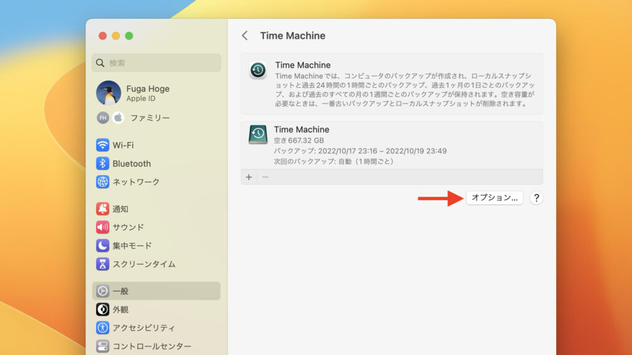Open ネットワーク settings via globe icon
The image size is (632, 355).
[x=102, y=182]
